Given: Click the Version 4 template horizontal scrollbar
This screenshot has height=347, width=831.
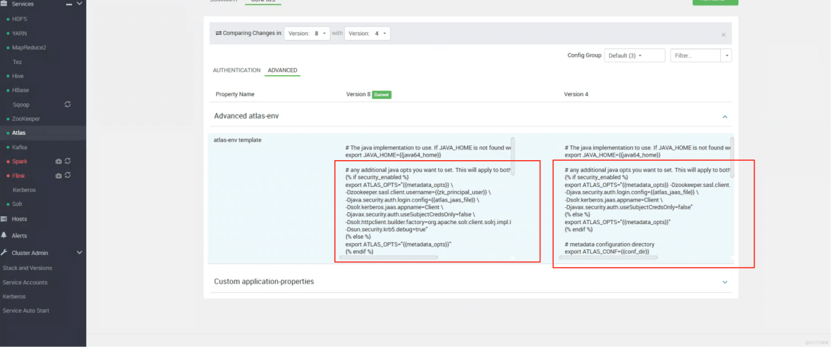Looking at the screenshot, I should (608, 257).
